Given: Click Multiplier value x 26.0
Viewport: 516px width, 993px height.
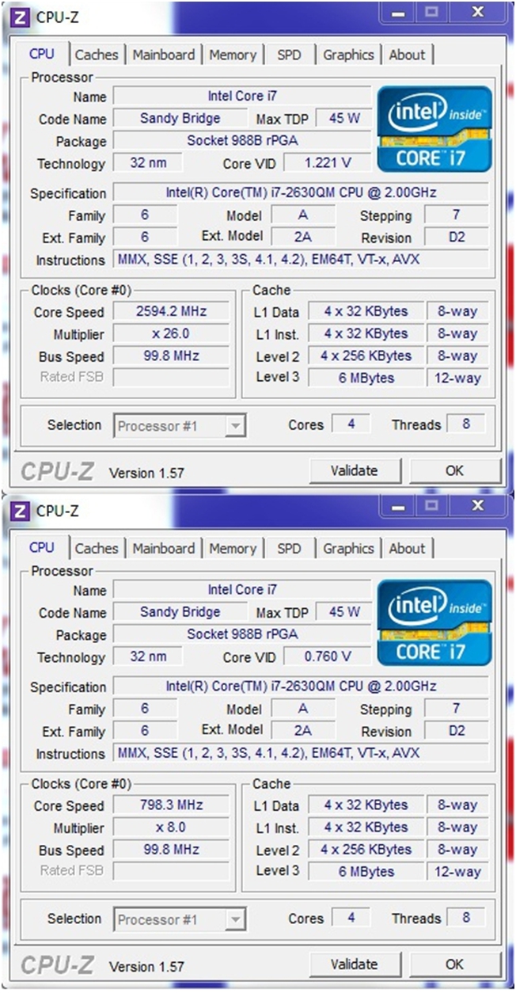Looking at the screenshot, I should click(172, 333).
